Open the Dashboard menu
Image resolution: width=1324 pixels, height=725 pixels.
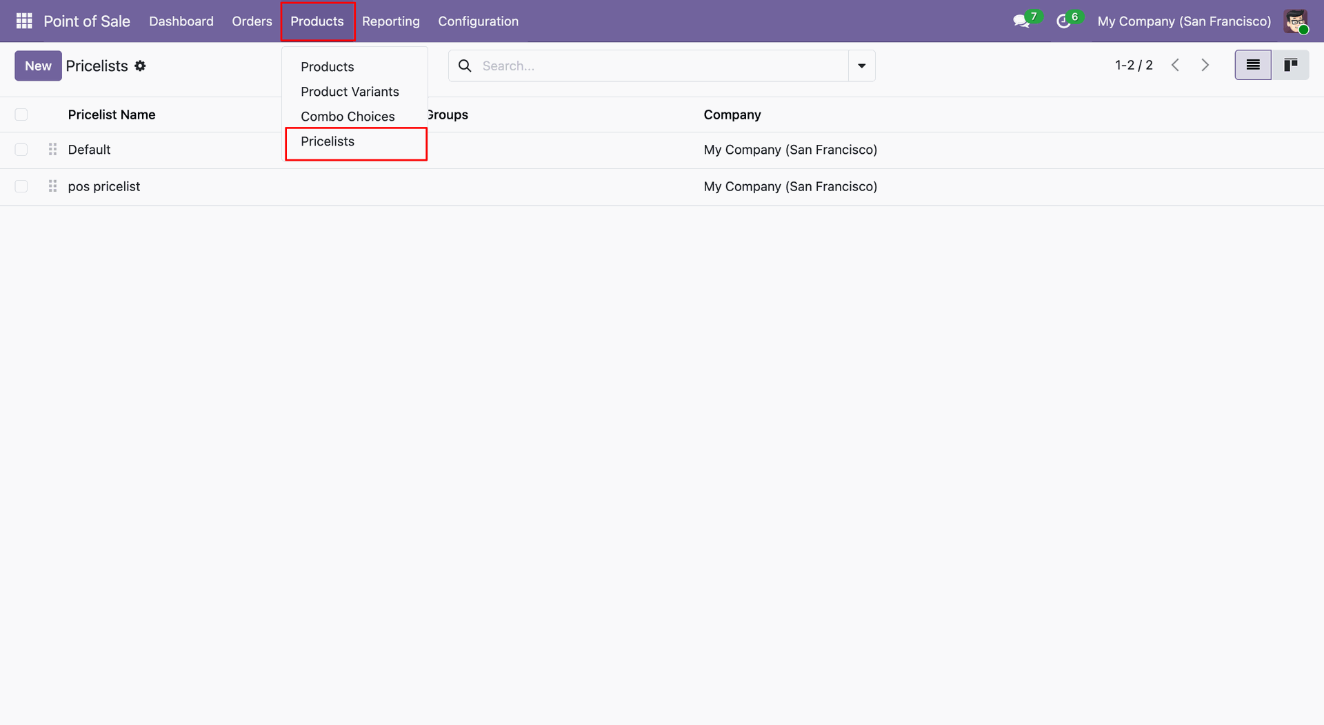click(181, 21)
